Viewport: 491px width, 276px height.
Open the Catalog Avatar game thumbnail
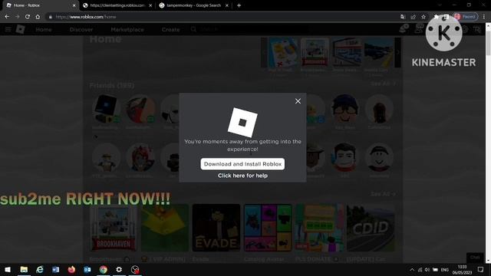pos(268,228)
